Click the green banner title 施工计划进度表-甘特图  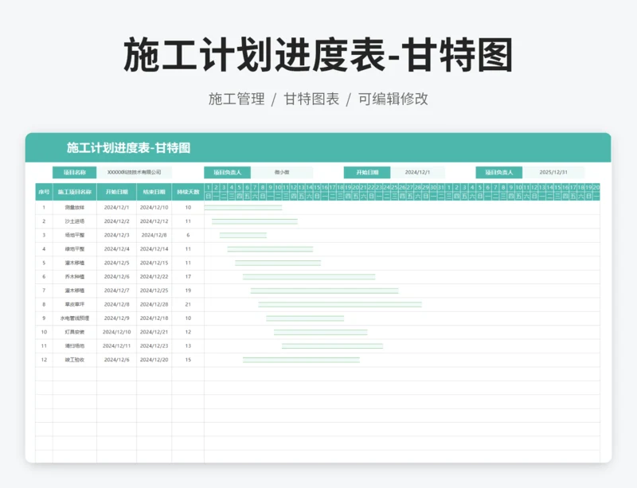[128, 148]
